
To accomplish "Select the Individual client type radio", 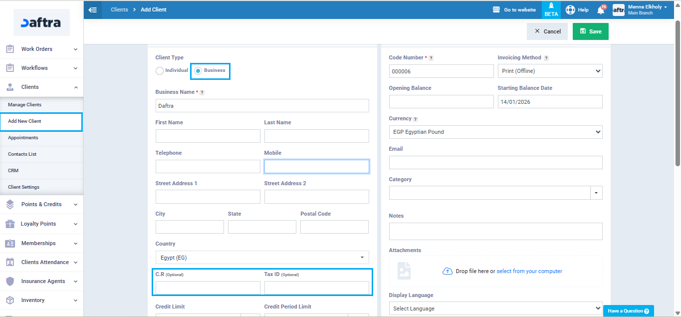I will coord(160,71).
